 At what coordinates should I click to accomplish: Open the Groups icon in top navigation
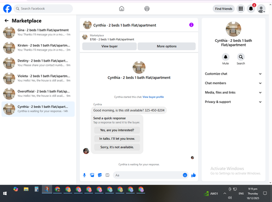click(x=147, y=9)
